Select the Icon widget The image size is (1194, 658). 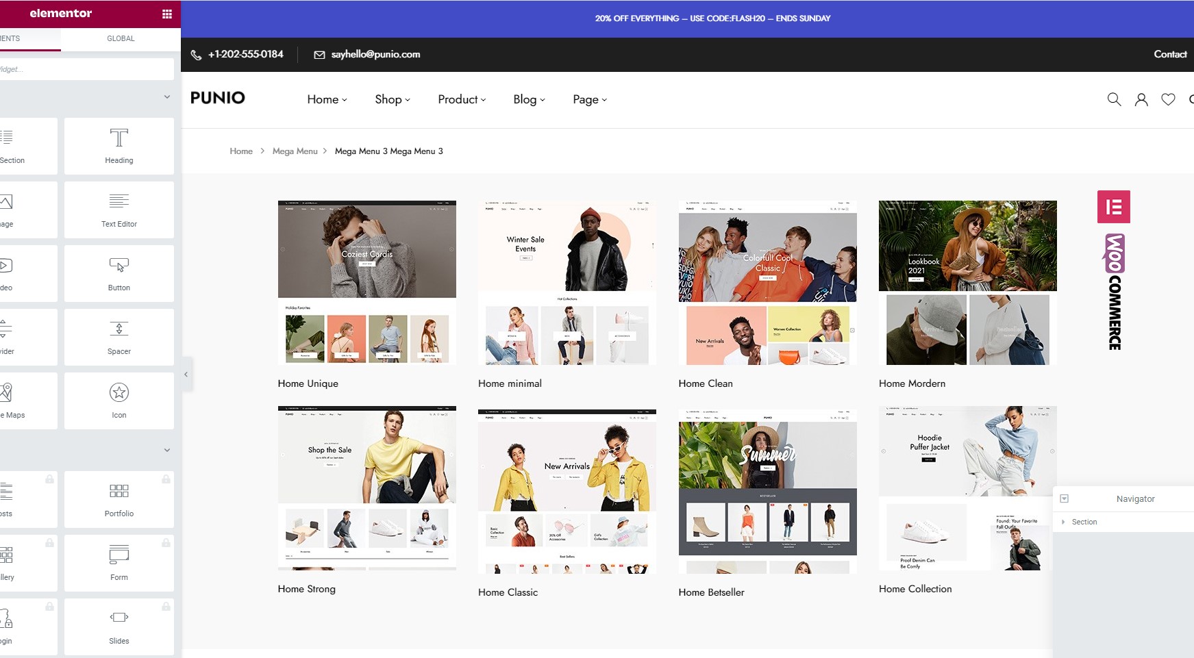(119, 401)
